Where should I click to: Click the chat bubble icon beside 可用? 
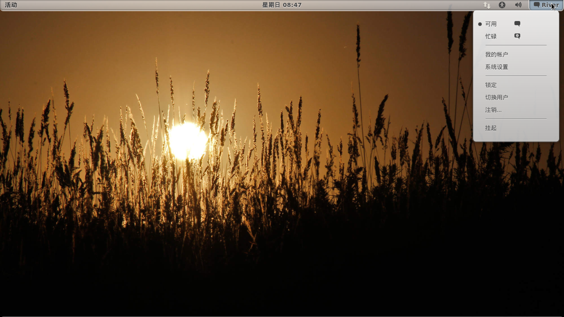[517, 24]
